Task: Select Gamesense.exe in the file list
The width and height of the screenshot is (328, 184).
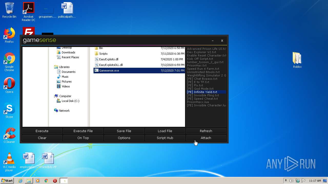Action: pos(139,71)
